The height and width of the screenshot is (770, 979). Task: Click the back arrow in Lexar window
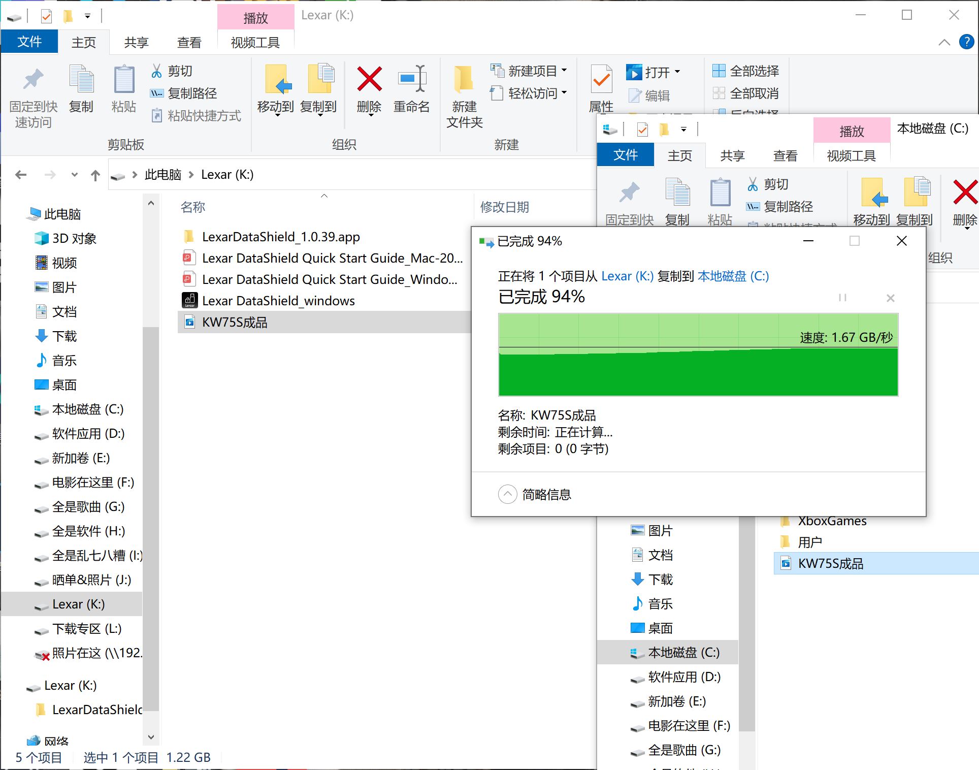[x=21, y=175]
